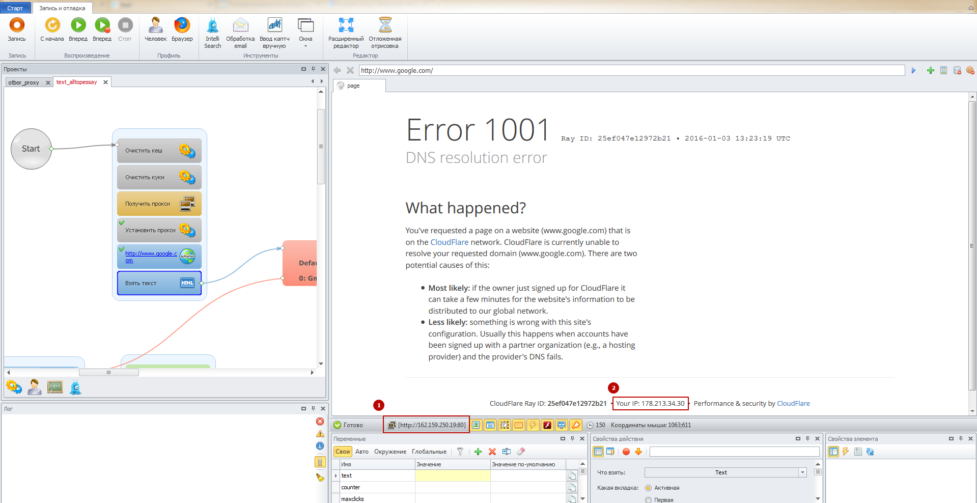This screenshot has width=977, height=503.
Task: Select the Активная tab radio button
Action: (x=649, y=488)
